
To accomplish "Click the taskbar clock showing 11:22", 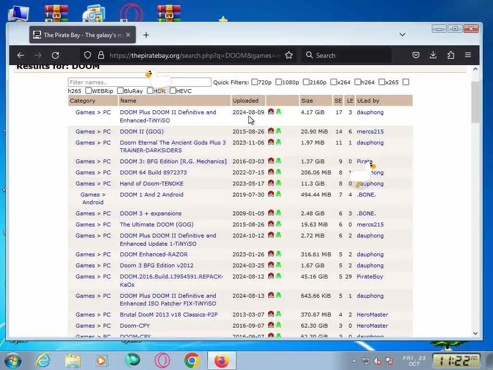I will pos(456,361).
